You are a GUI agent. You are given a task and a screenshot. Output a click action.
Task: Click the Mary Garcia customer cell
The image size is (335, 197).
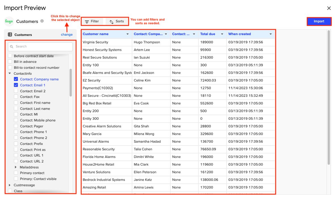click(x=107, y=134)
